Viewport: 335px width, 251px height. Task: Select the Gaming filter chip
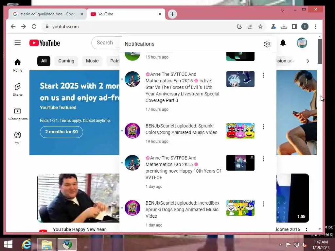(66, 61)
